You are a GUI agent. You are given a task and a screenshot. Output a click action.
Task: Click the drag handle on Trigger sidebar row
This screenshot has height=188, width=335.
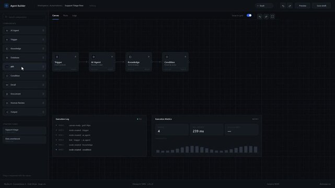pyautogui.click(x=43, y=40)
